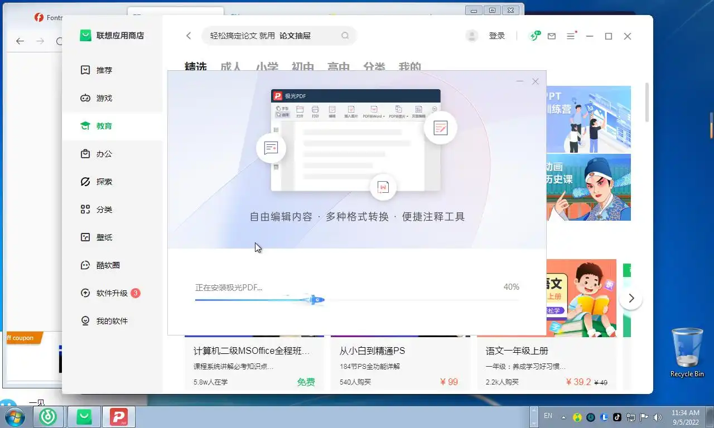Switch to Lenovo App Store taskbar button
Screen dimensions: 714x428
[x=84, y=417]
